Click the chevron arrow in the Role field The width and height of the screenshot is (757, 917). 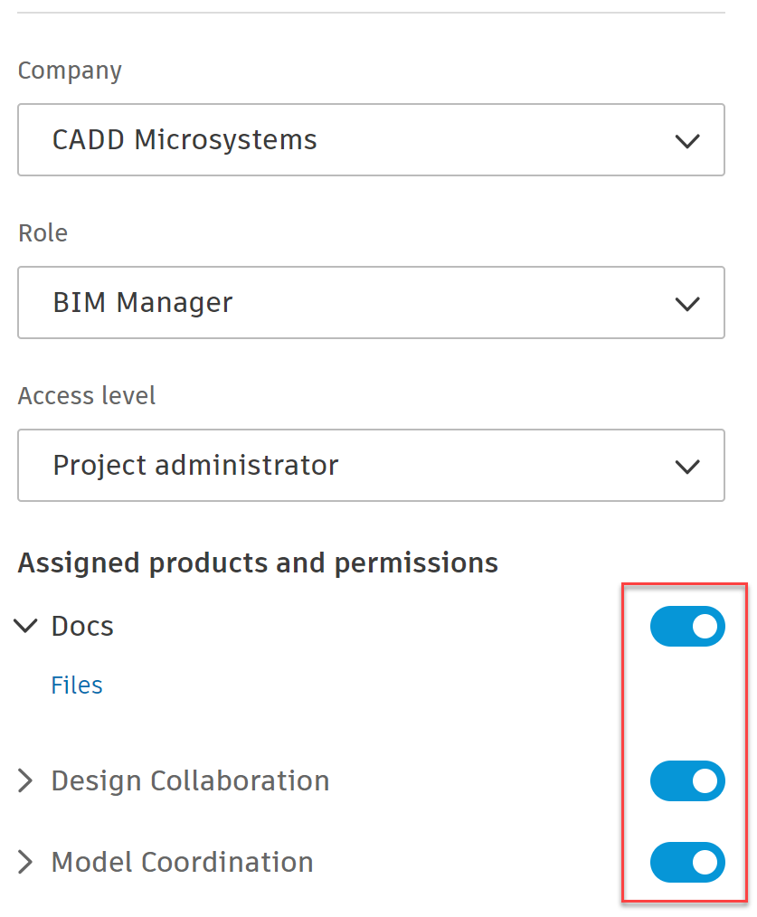coord(687,304)
